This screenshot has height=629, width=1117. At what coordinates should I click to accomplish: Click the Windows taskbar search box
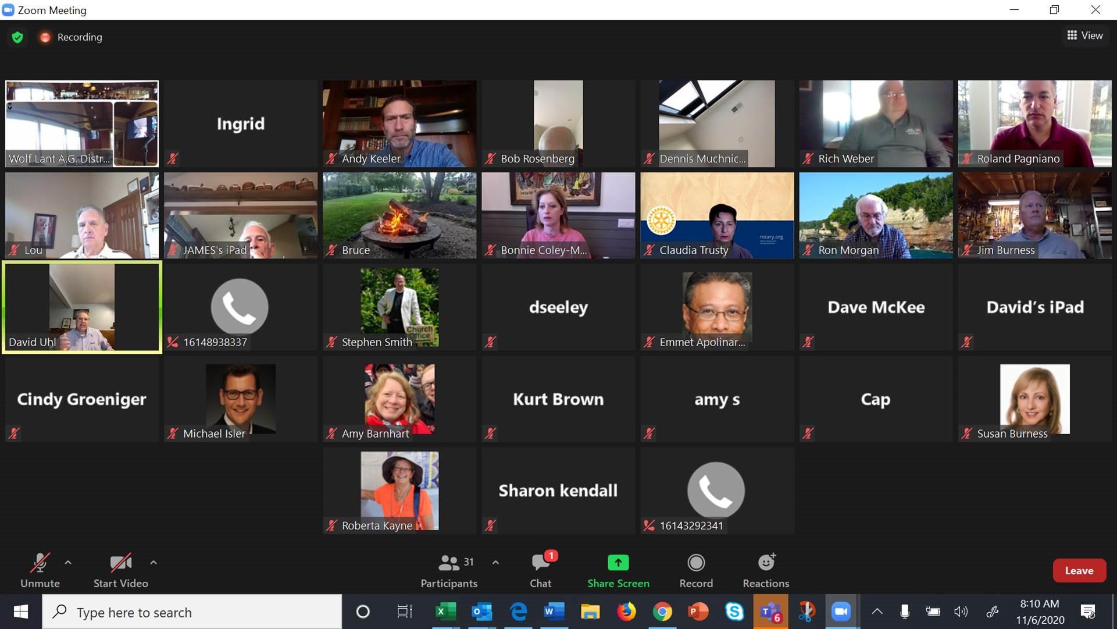click(x=192, y=612)
